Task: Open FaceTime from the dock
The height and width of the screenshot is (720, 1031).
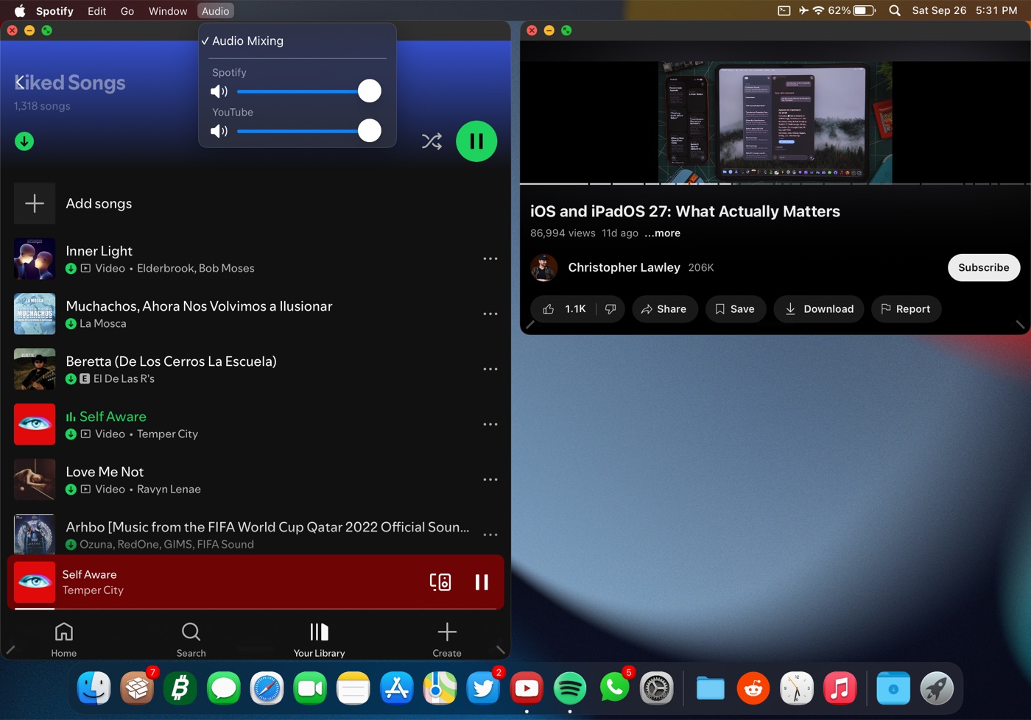Action: click(310, 688)
